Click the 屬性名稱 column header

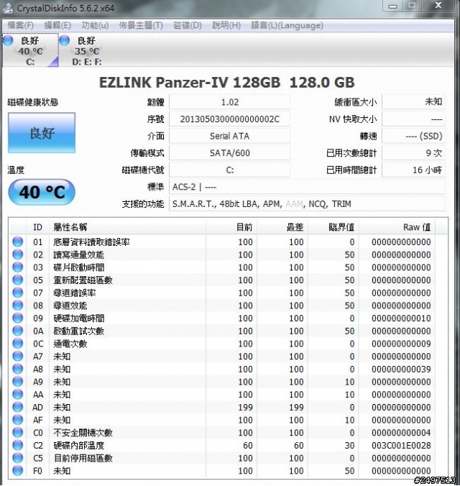[x=127, y=227]
